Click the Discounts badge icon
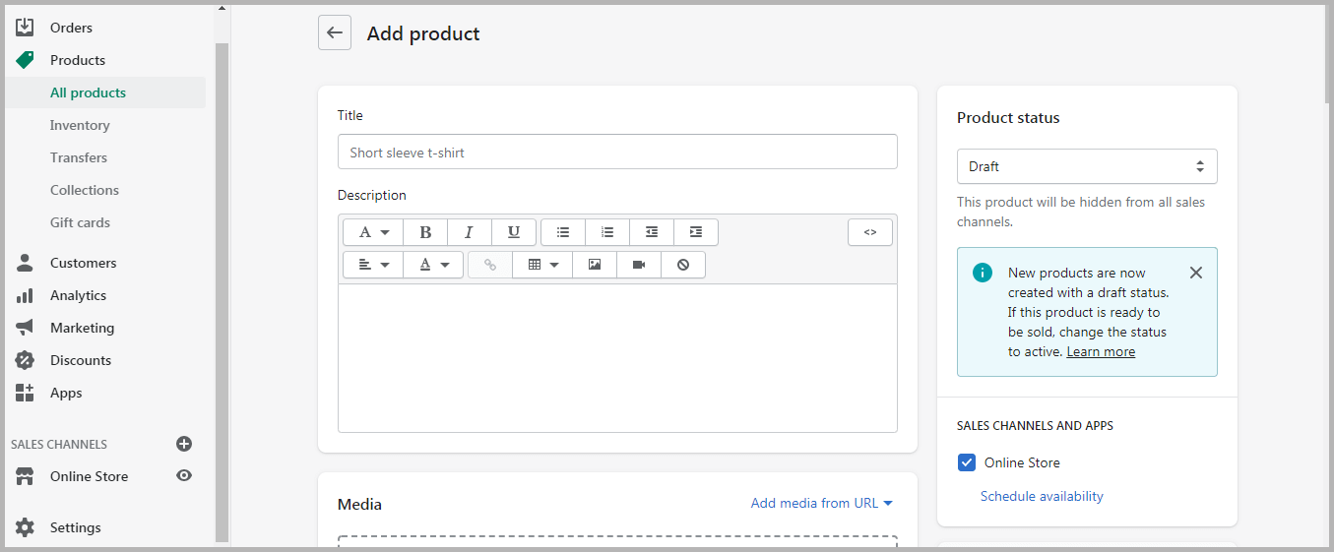The height and width of the screenshot is (552, 1334). click(x=25, y=360)
